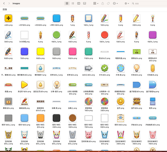Expand the rightmost toolbar dropdown
The height and width of the screenshot is (152, 167).
[127, 3]
